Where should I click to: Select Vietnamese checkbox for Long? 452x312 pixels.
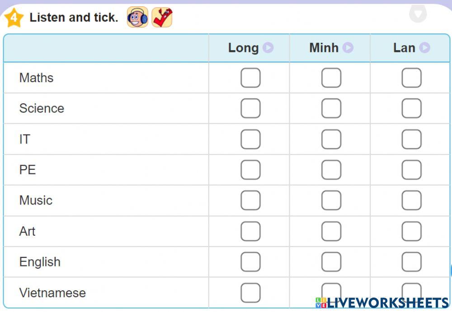[x=250, y=293]
